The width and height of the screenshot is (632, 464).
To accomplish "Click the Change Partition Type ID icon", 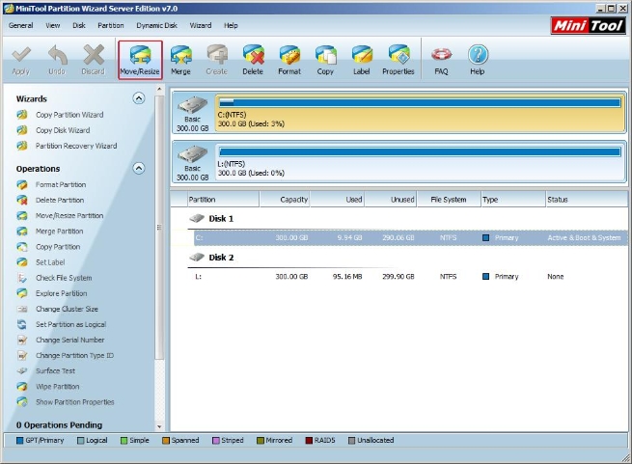I will (x=22, y=356).
